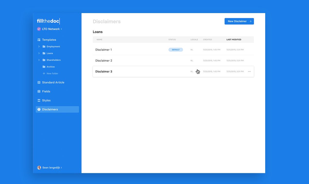Open the Sean langedijk user menu

[x=50, y=168]
